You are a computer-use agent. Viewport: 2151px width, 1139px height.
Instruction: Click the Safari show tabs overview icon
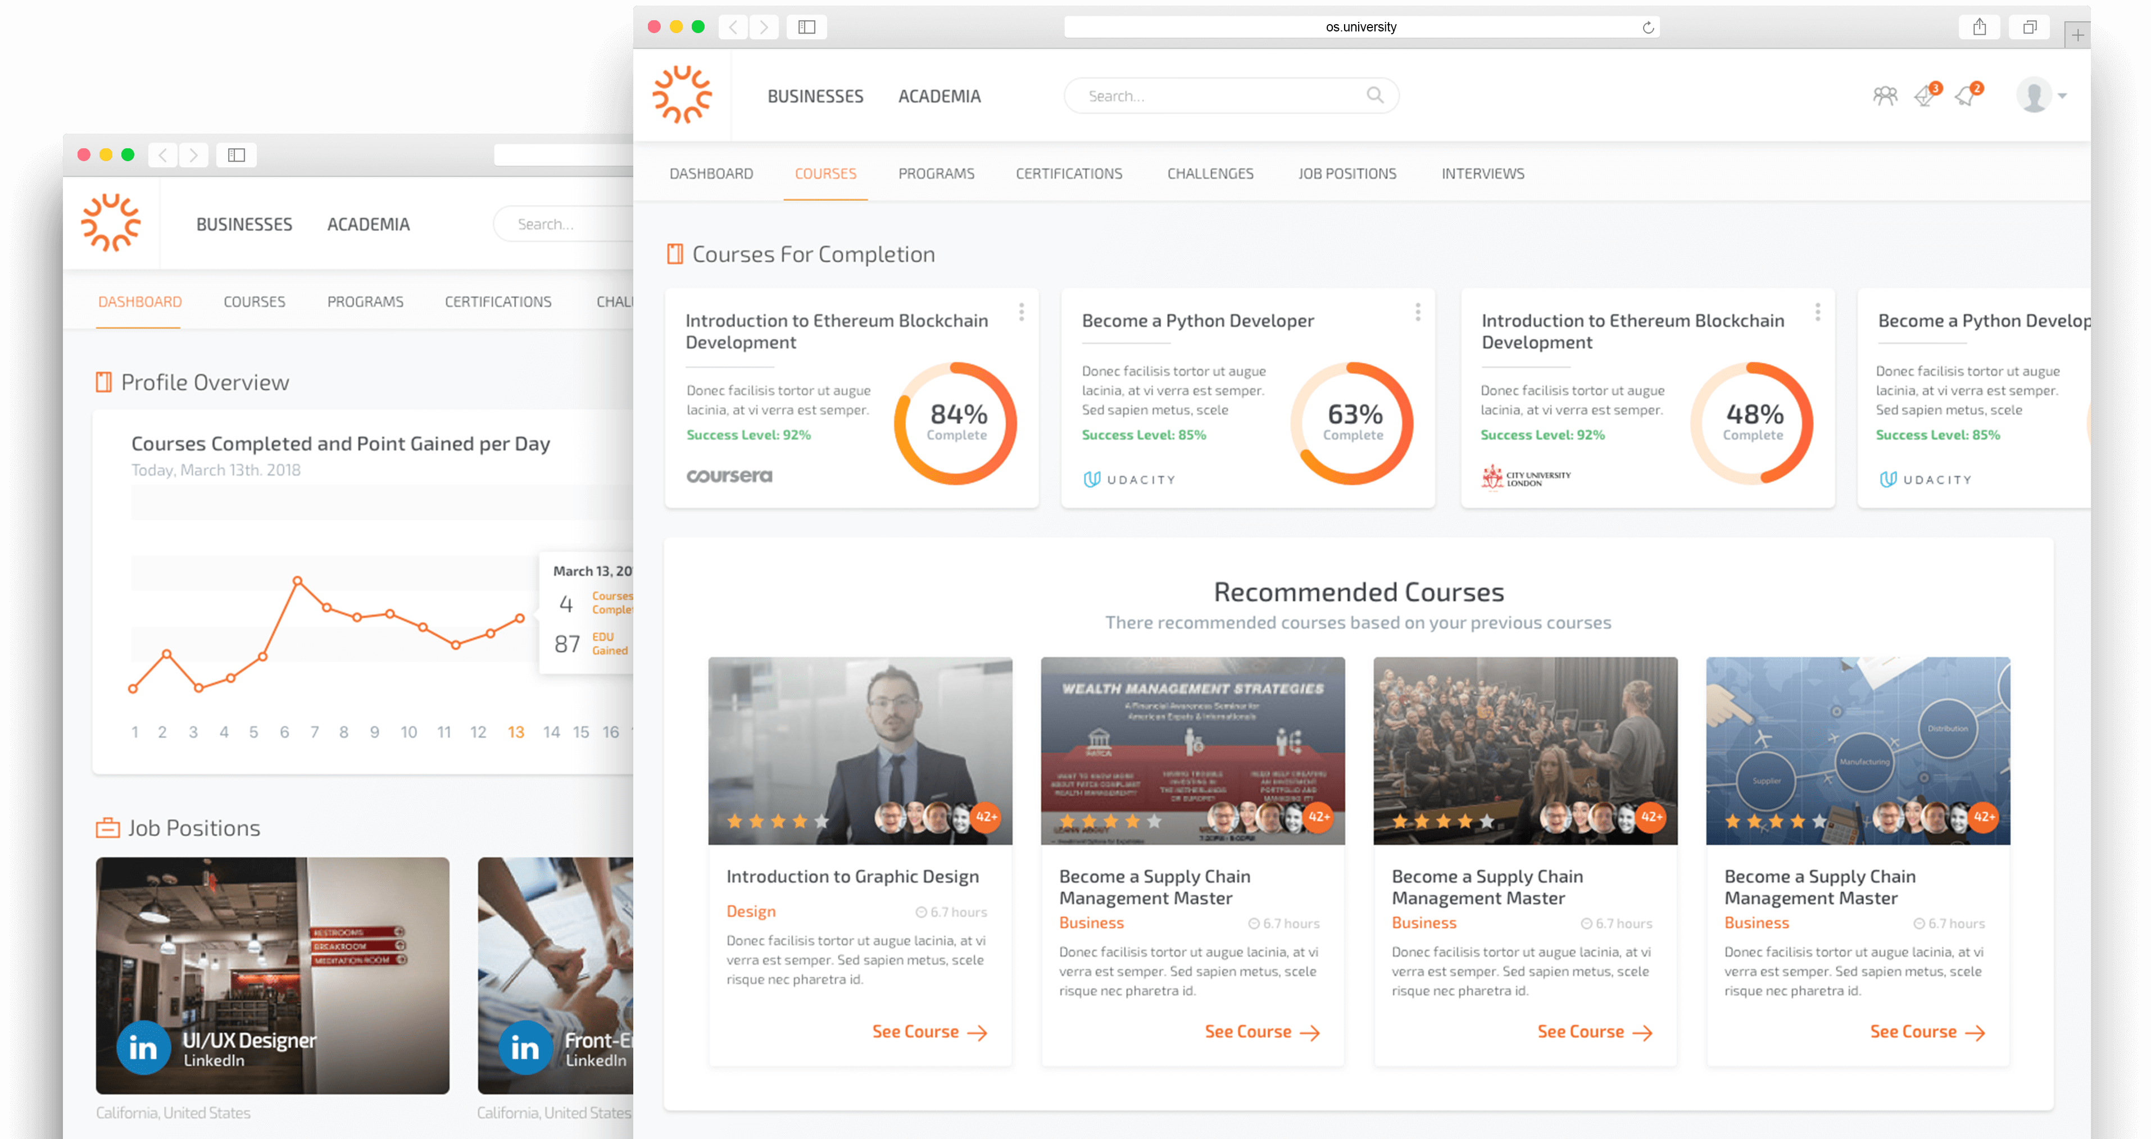point(2029,27)
